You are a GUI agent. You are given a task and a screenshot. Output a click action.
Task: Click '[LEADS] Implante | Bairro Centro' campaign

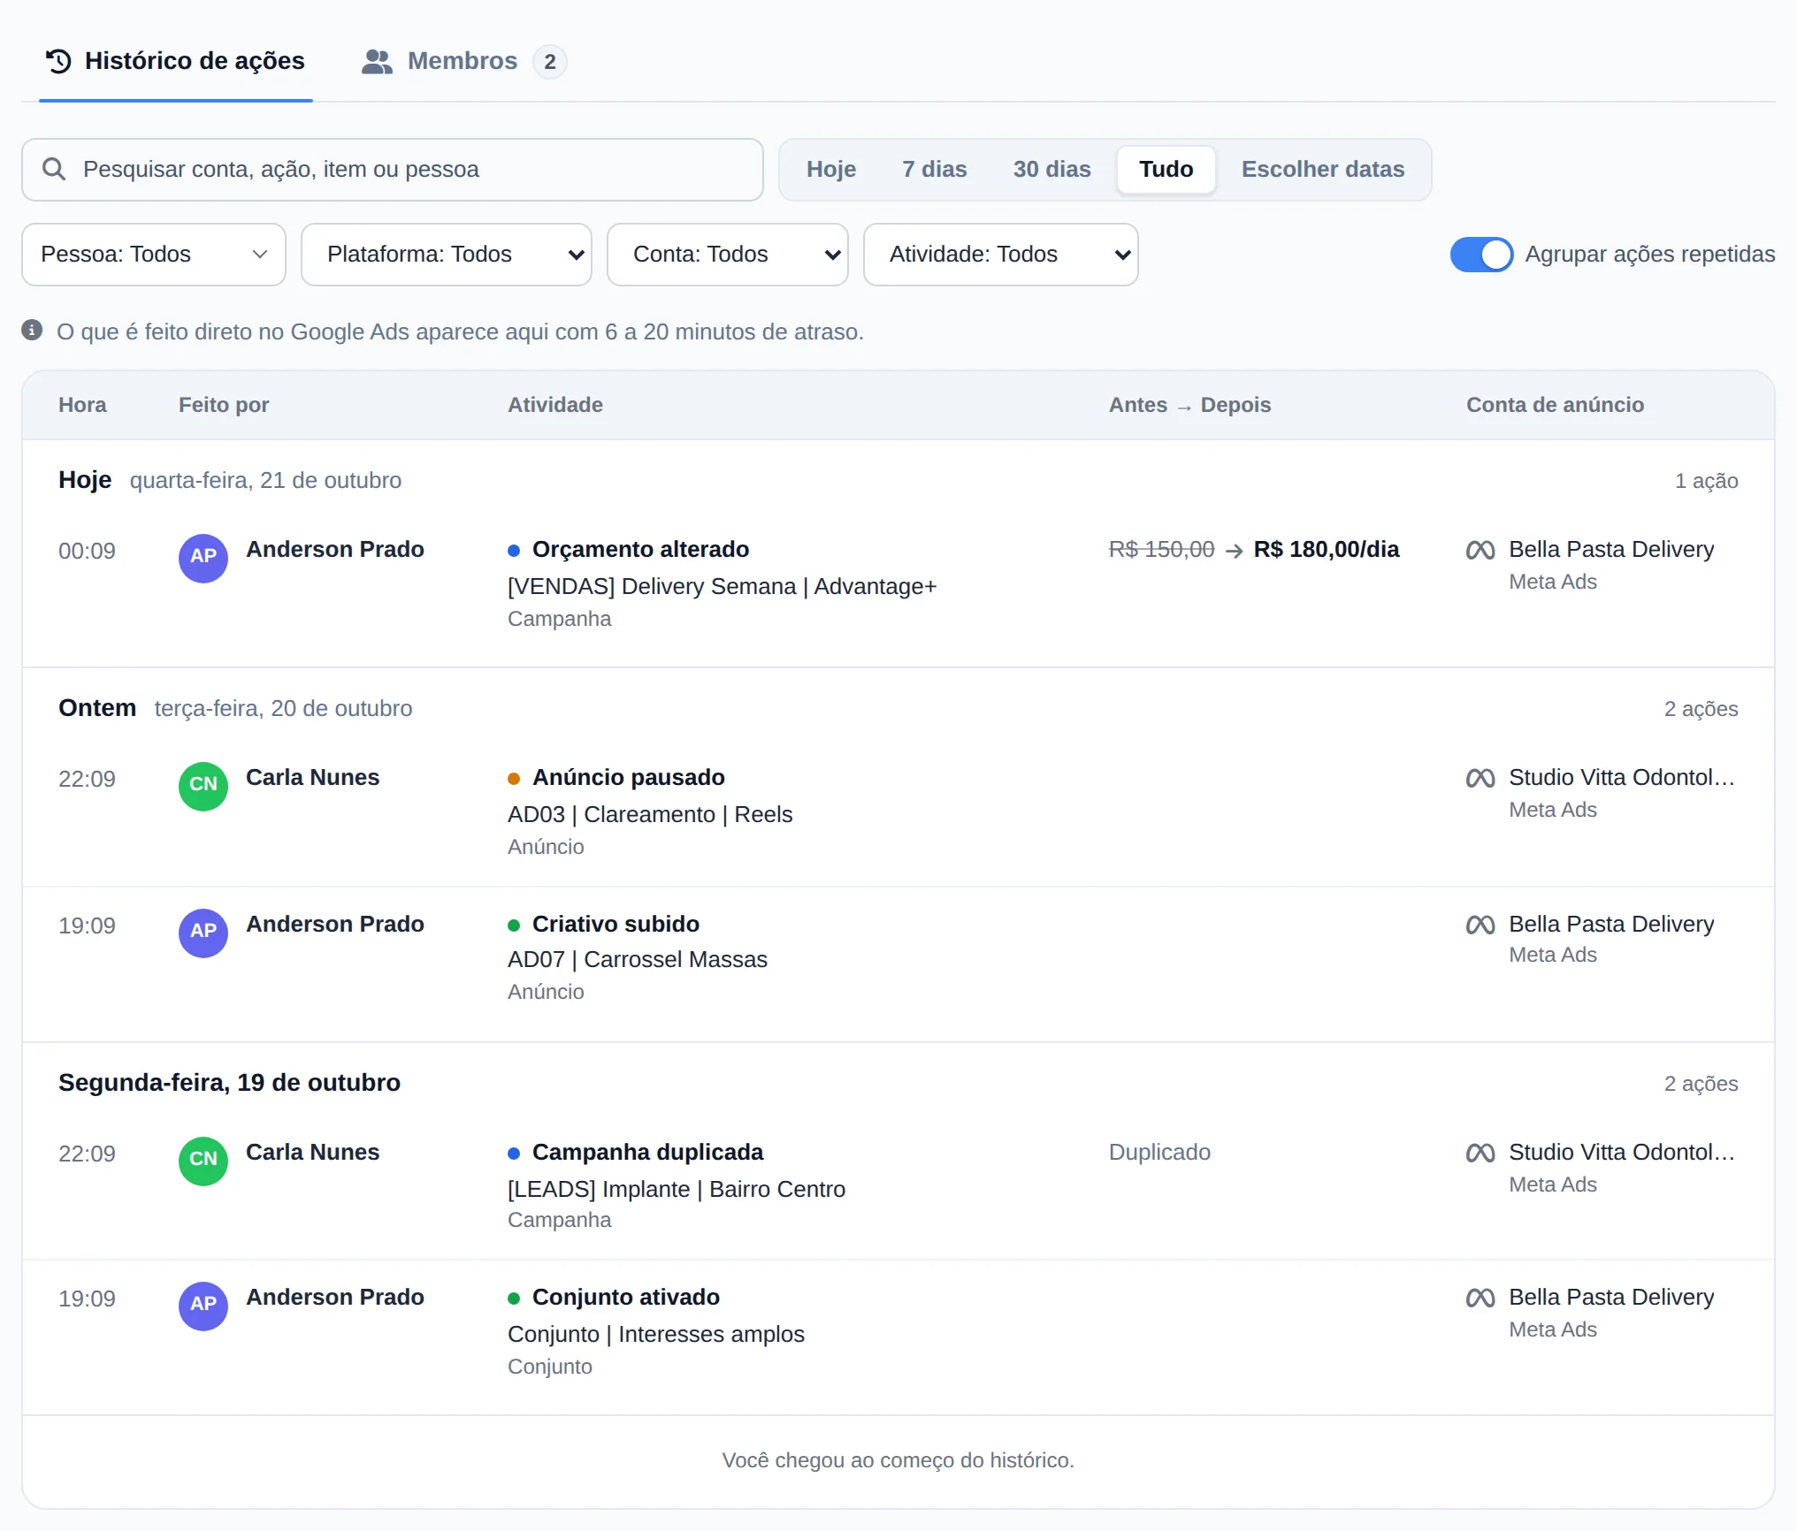677,1189
